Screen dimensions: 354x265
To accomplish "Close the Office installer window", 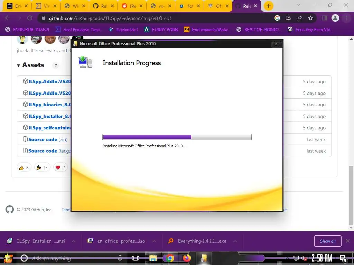I will pos(276,44).
